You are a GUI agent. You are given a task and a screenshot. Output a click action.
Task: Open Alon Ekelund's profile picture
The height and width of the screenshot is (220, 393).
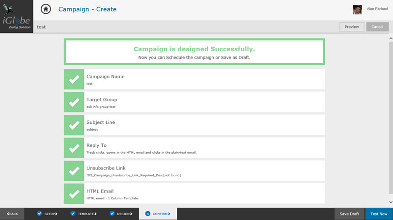(357, 10)
